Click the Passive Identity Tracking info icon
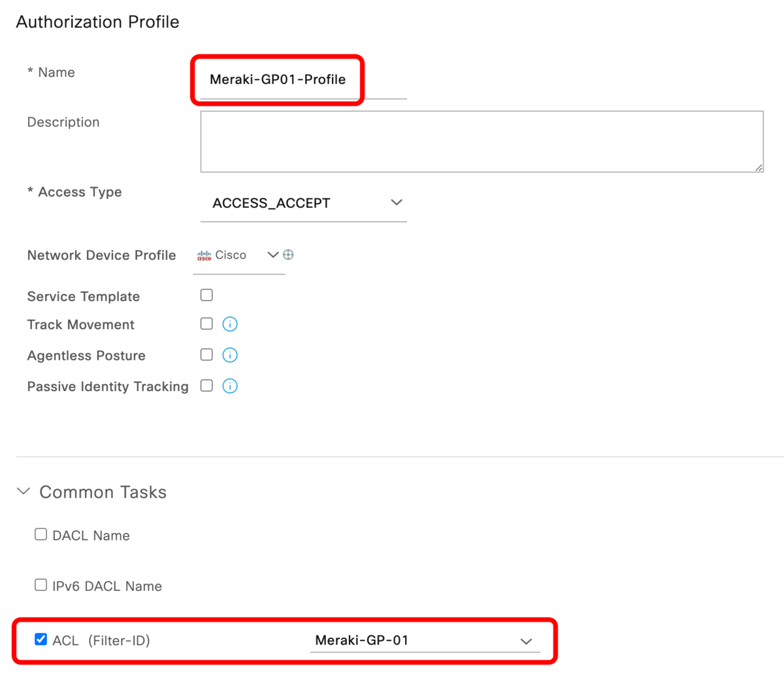 click(230, 386)
